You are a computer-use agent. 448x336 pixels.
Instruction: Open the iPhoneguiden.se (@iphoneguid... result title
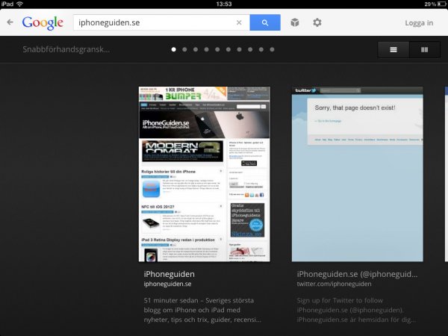click(x=357, y=274)
